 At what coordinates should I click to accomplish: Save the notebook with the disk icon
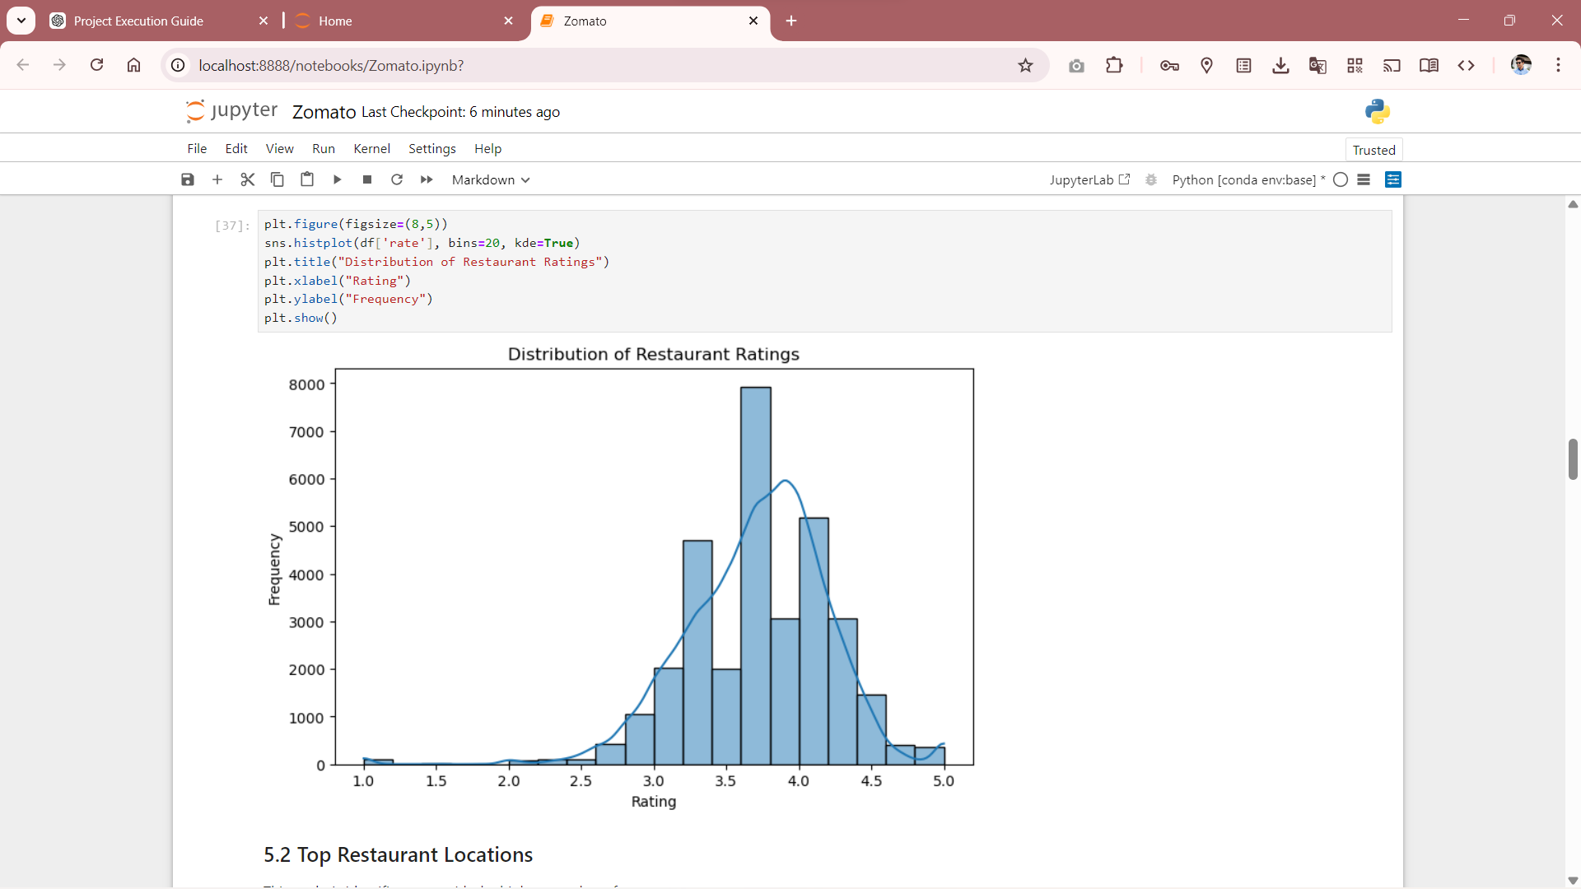point(188,179)
